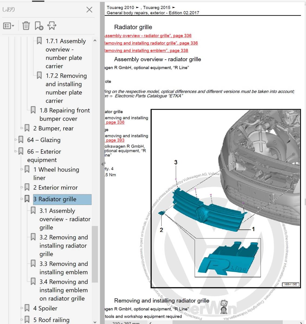This screenshot has height=324, width=306.
Task: Expand the 2 Exterior mirror node
Action: tap(21, 187)
